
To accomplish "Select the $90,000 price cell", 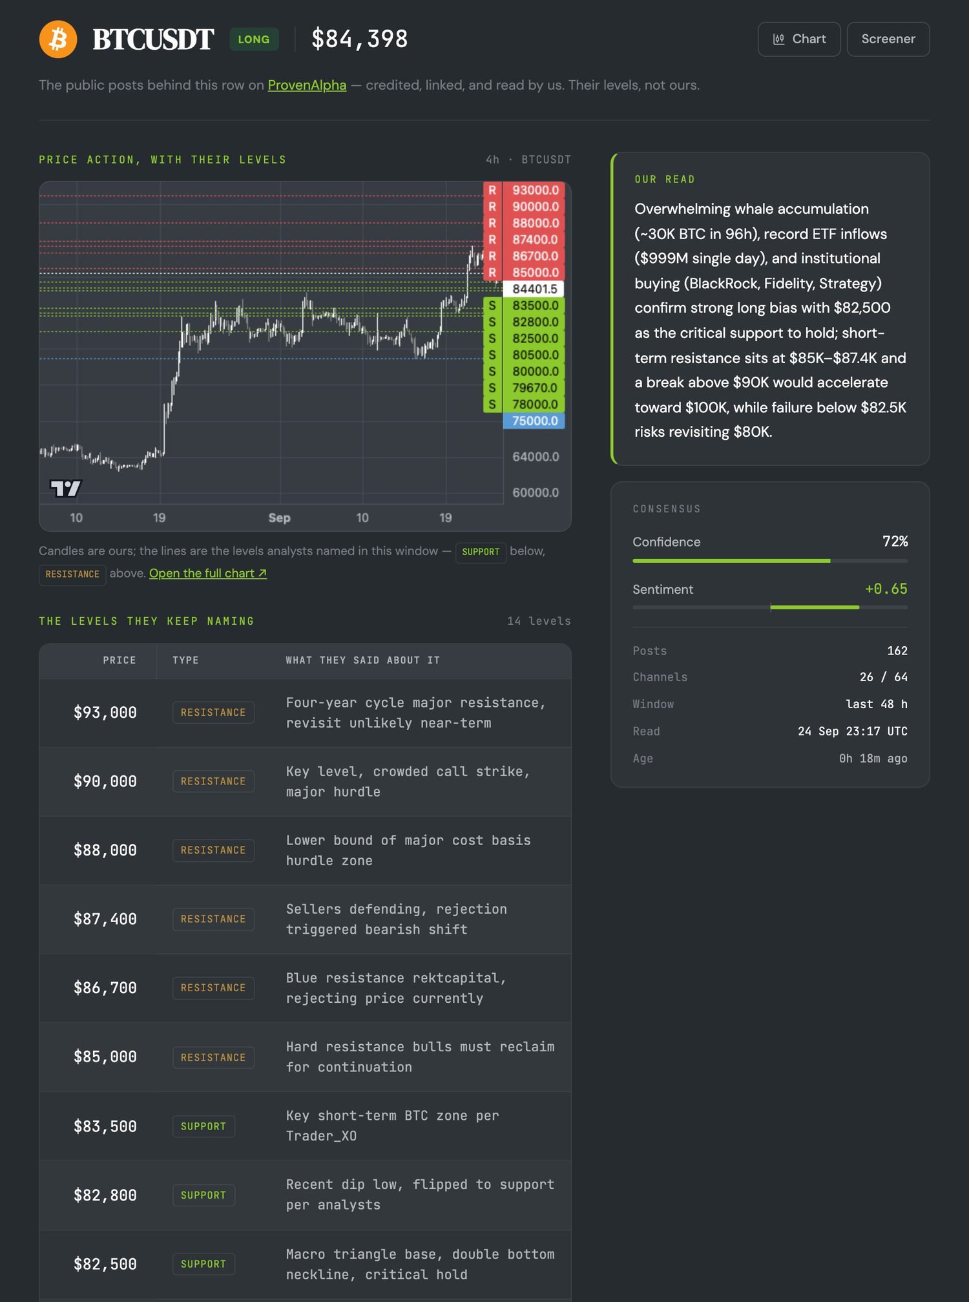I will pos(105,782).
